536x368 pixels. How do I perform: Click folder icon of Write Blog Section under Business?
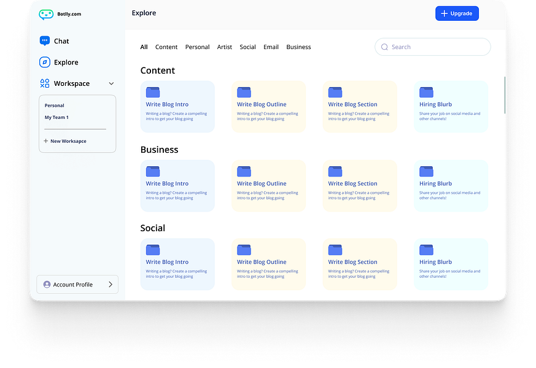tap(335, 171)
